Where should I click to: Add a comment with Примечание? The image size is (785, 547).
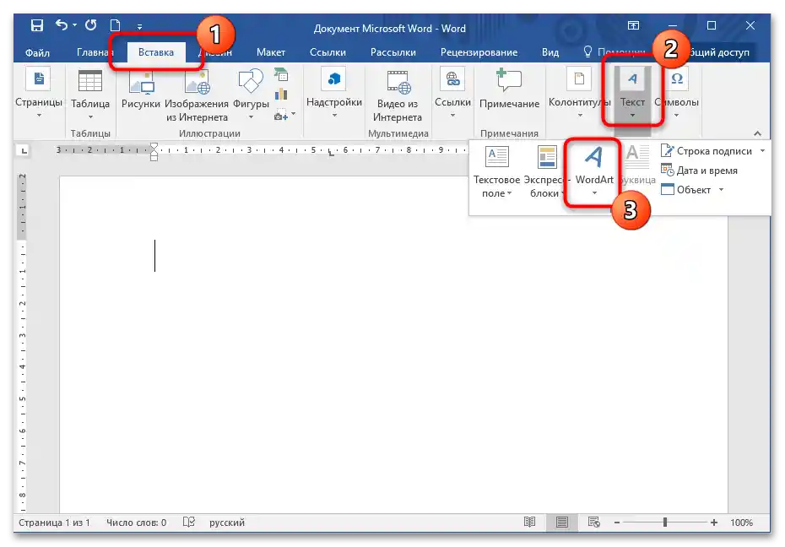[509, 89]
